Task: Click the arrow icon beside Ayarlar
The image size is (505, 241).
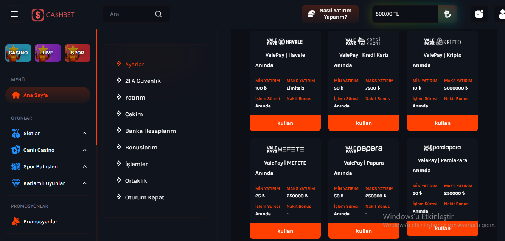Action: [119, 64]
